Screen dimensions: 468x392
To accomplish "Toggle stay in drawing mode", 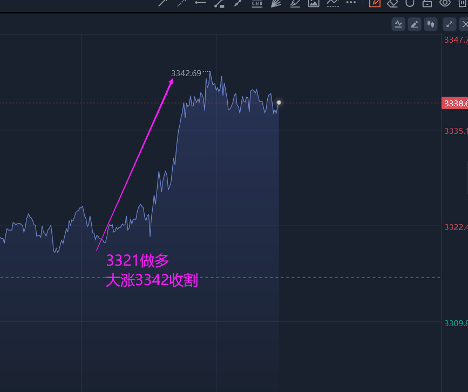I will (375, 3).
